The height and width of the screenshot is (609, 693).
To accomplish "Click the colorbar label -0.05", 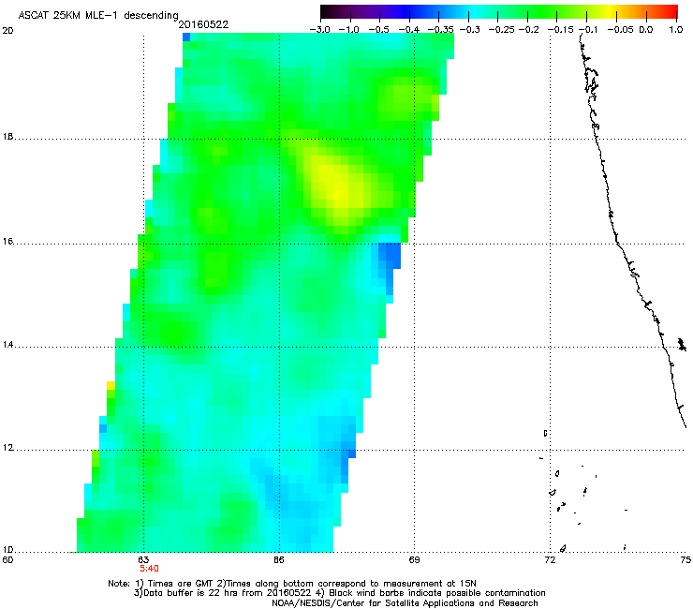I will pos(621,30).
